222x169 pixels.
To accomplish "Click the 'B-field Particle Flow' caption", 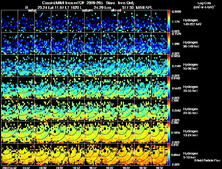I will click(207, 160).
